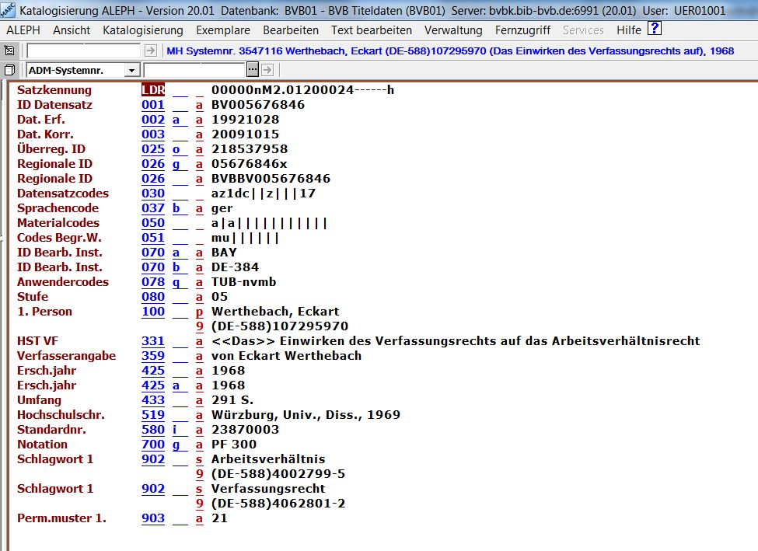Click the record icon left of top input field
Image resolution: width=758 pixels, height=551 pixels.
[9, 51]
